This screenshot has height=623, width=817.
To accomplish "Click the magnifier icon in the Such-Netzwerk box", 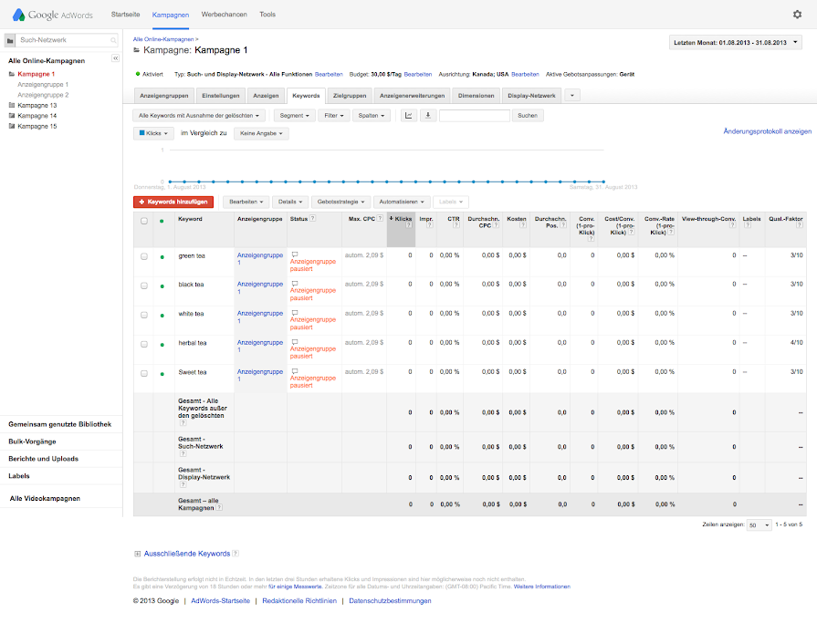I will pyautogui.click(x=112, y=40).
